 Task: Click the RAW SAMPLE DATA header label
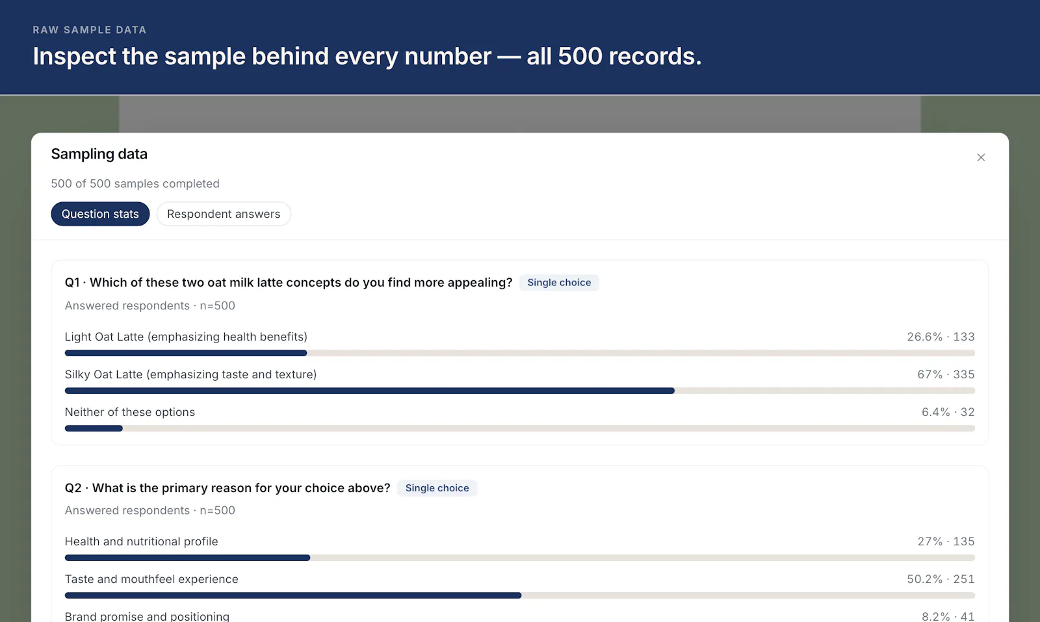[90, 30]
